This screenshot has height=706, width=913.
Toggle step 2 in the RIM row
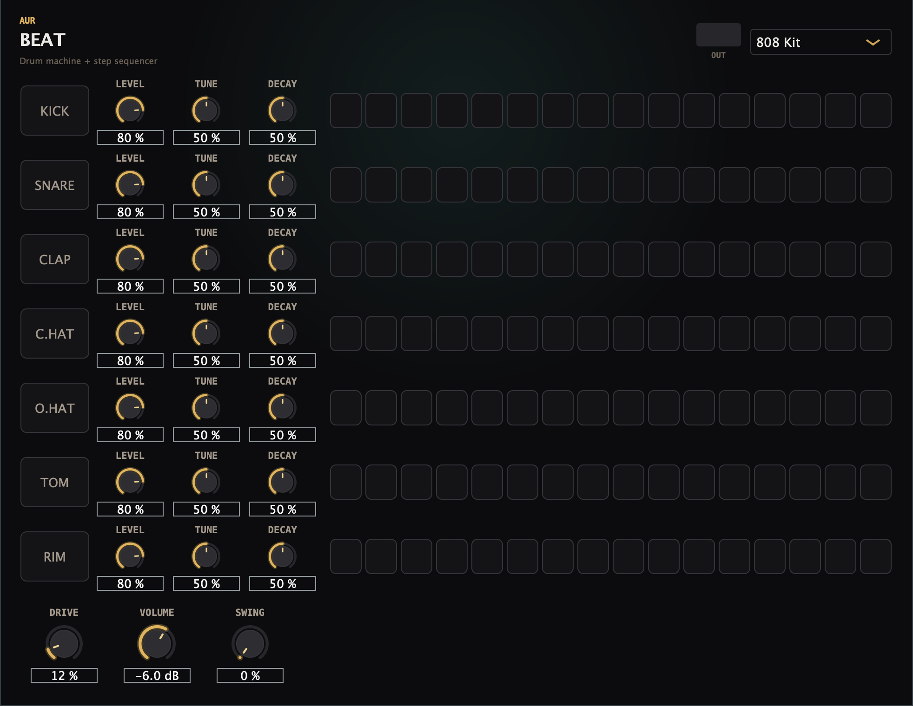[381, 556]
